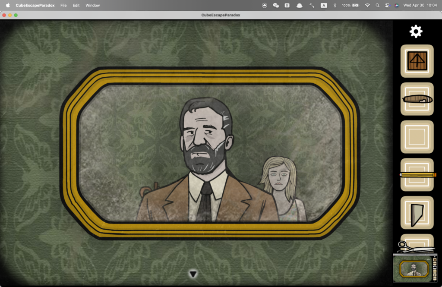Click the hammer tool menu bar icon
442x287 pixels.
tap(312, 5)
